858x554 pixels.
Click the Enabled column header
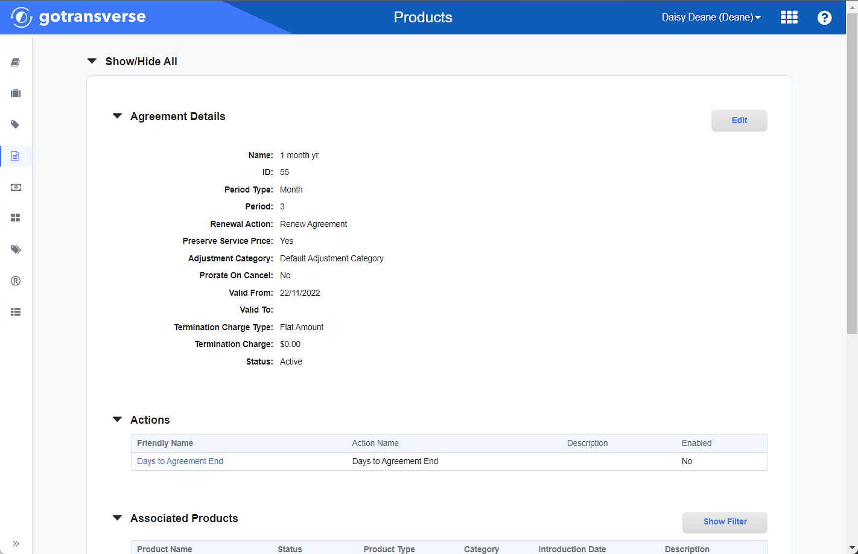pyautogui.click(x=696, y=443)
